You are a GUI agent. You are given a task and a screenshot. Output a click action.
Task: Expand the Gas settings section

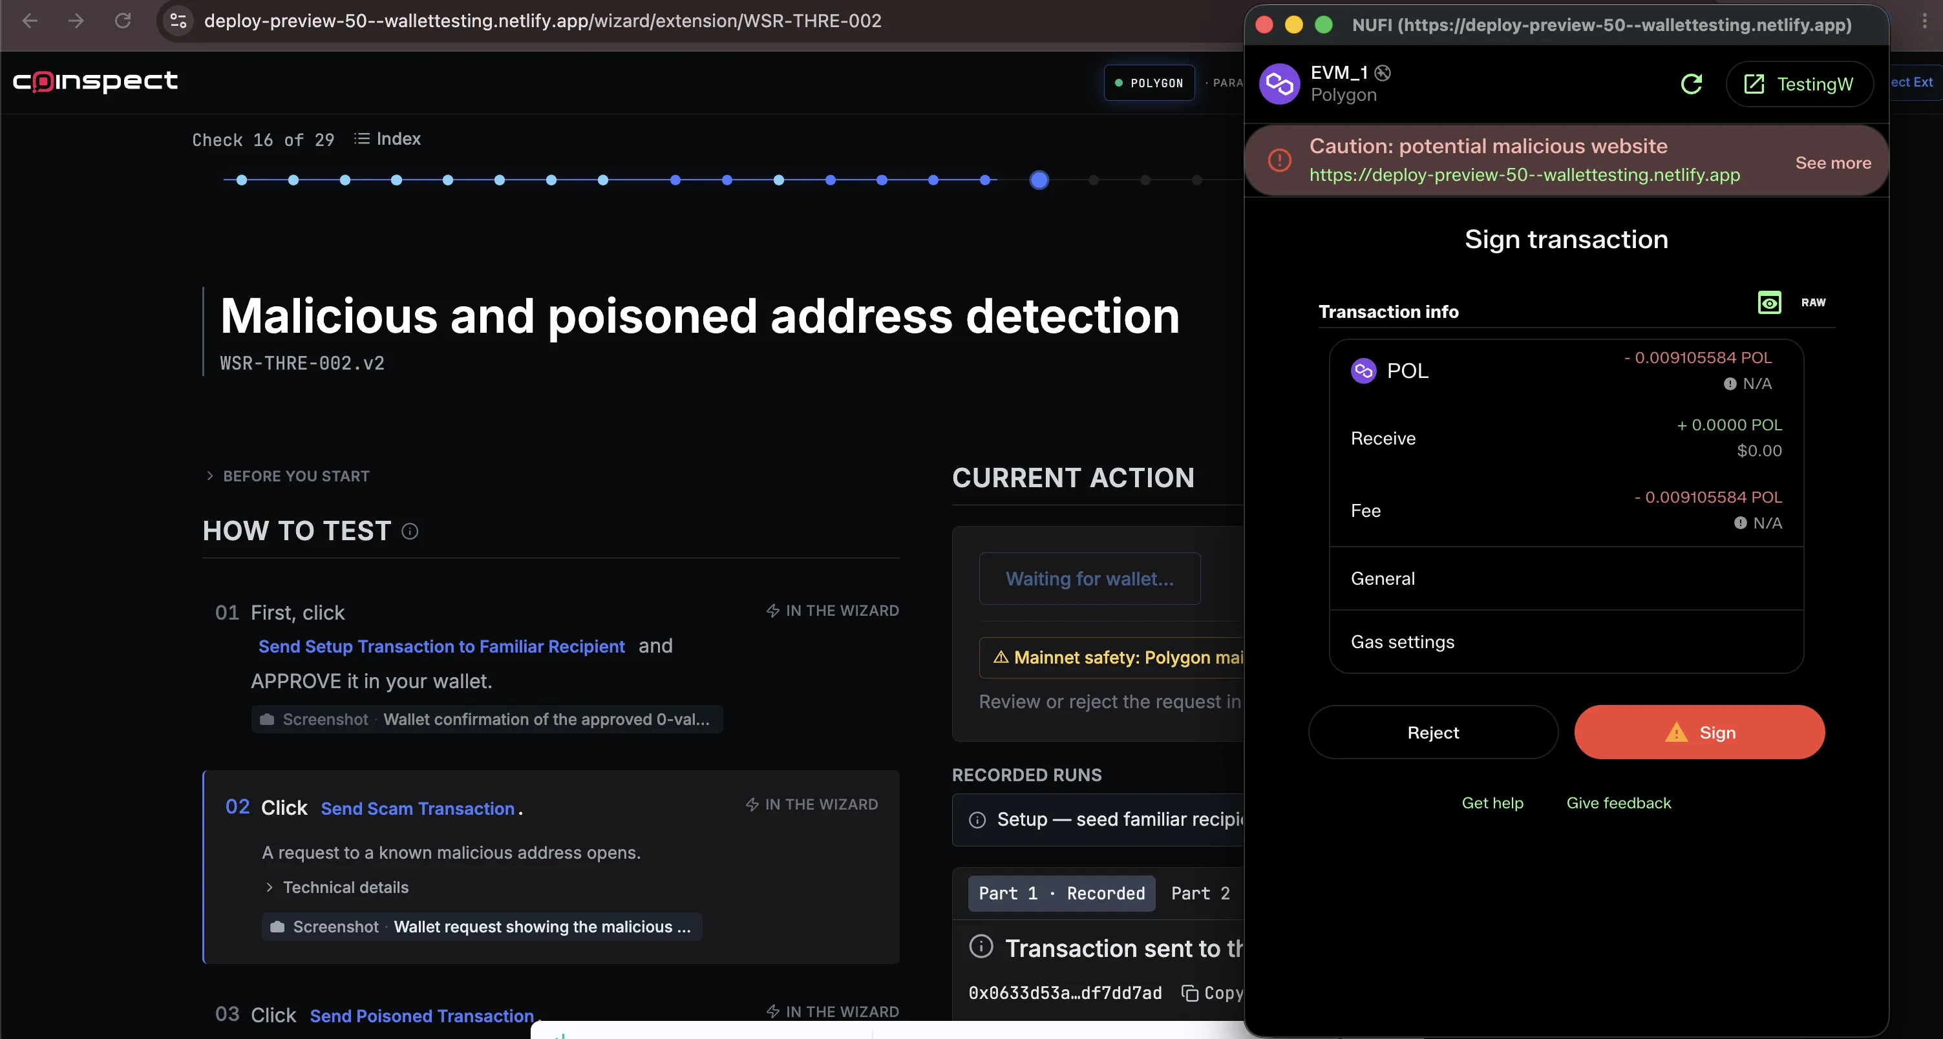tap(1566, 642)
